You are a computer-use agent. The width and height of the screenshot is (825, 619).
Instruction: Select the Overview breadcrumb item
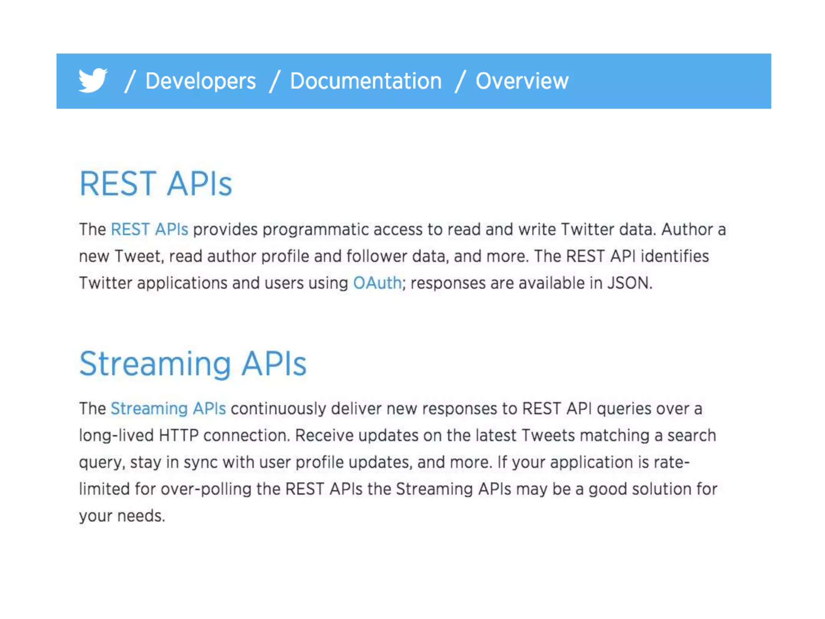522,81
